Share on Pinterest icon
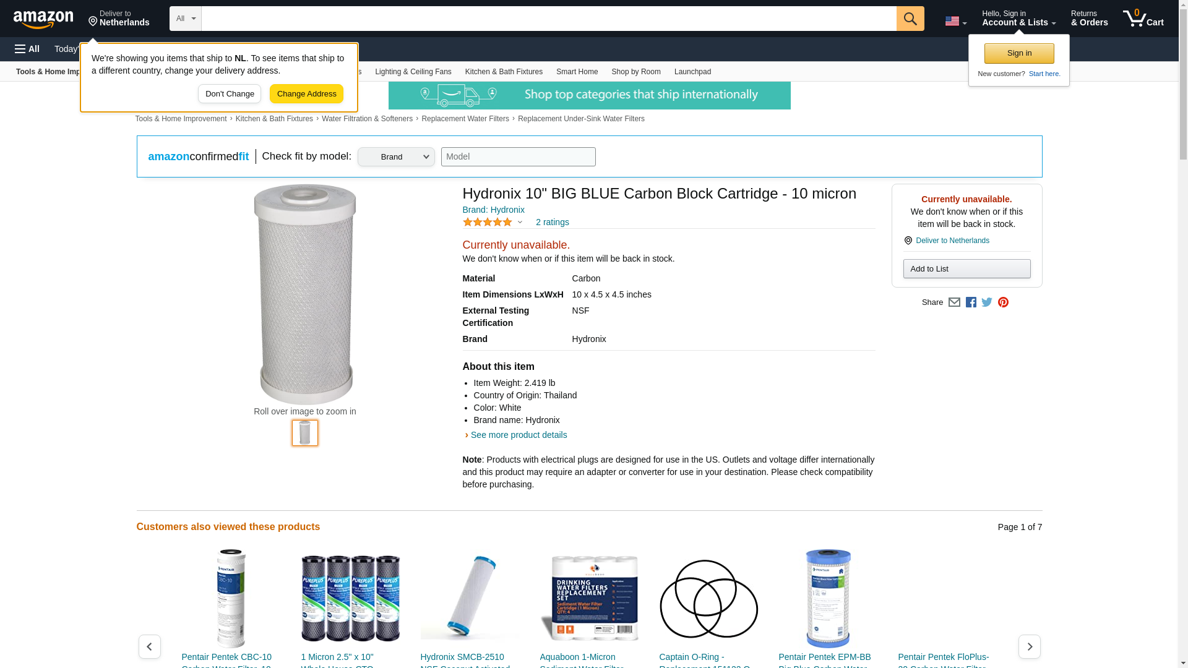 coord(1003,302)
